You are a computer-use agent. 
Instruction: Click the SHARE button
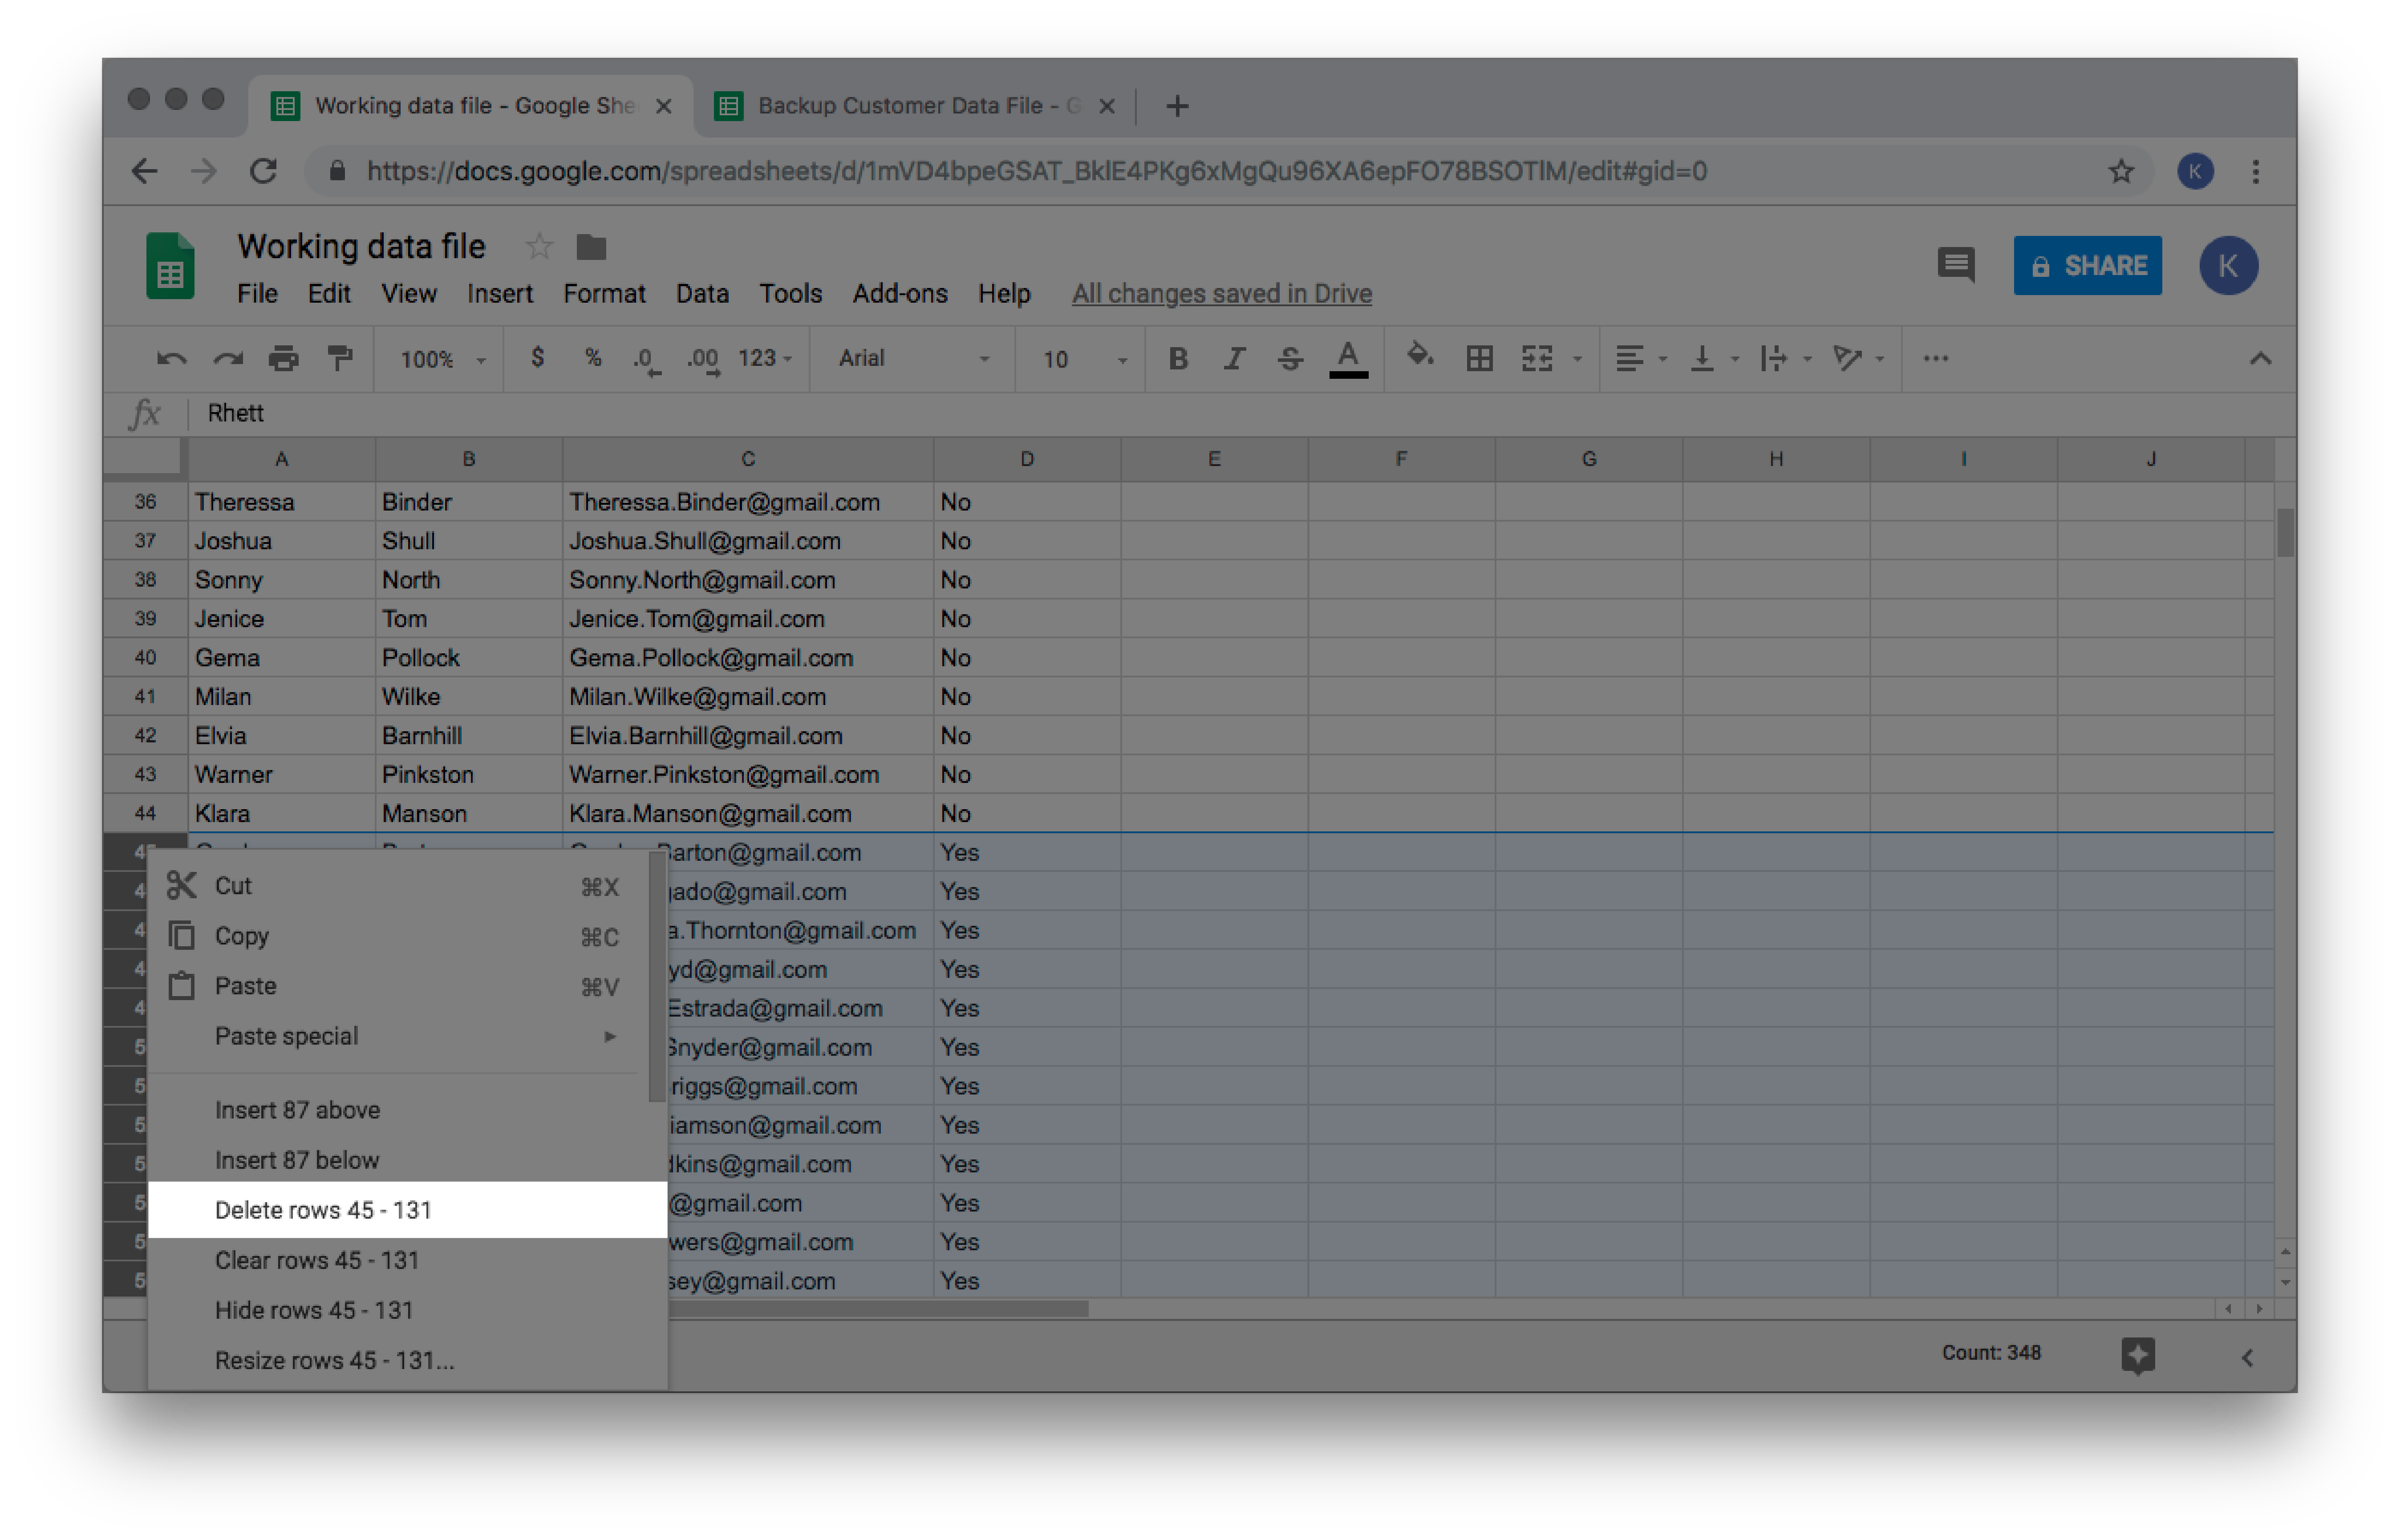click(x=2087, y=266)
